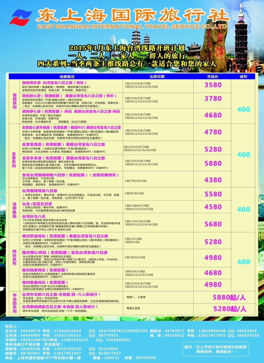Click the 5280 price of 全家至尊游

point(213,149)
